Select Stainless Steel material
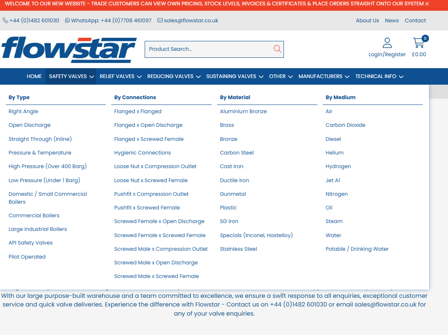 coord(238,249)
